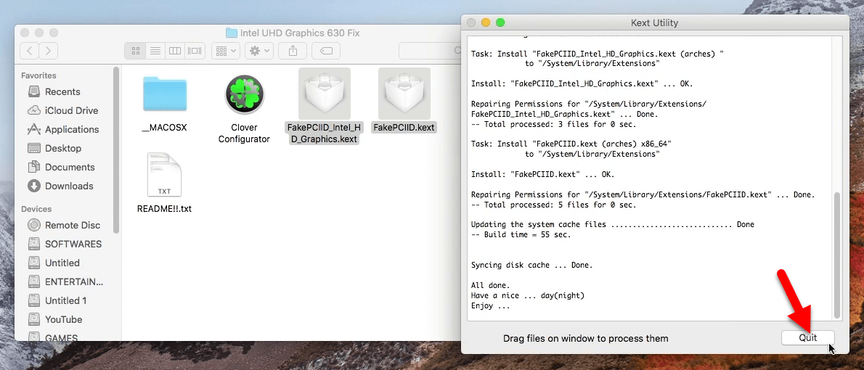Open Recents in Finder sidebar
Viewport: 864px width, 370px height.
point(62,92)
